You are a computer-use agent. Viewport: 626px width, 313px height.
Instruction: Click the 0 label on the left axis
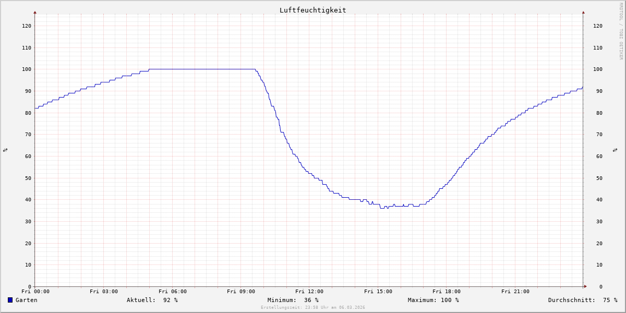[30, 286]
